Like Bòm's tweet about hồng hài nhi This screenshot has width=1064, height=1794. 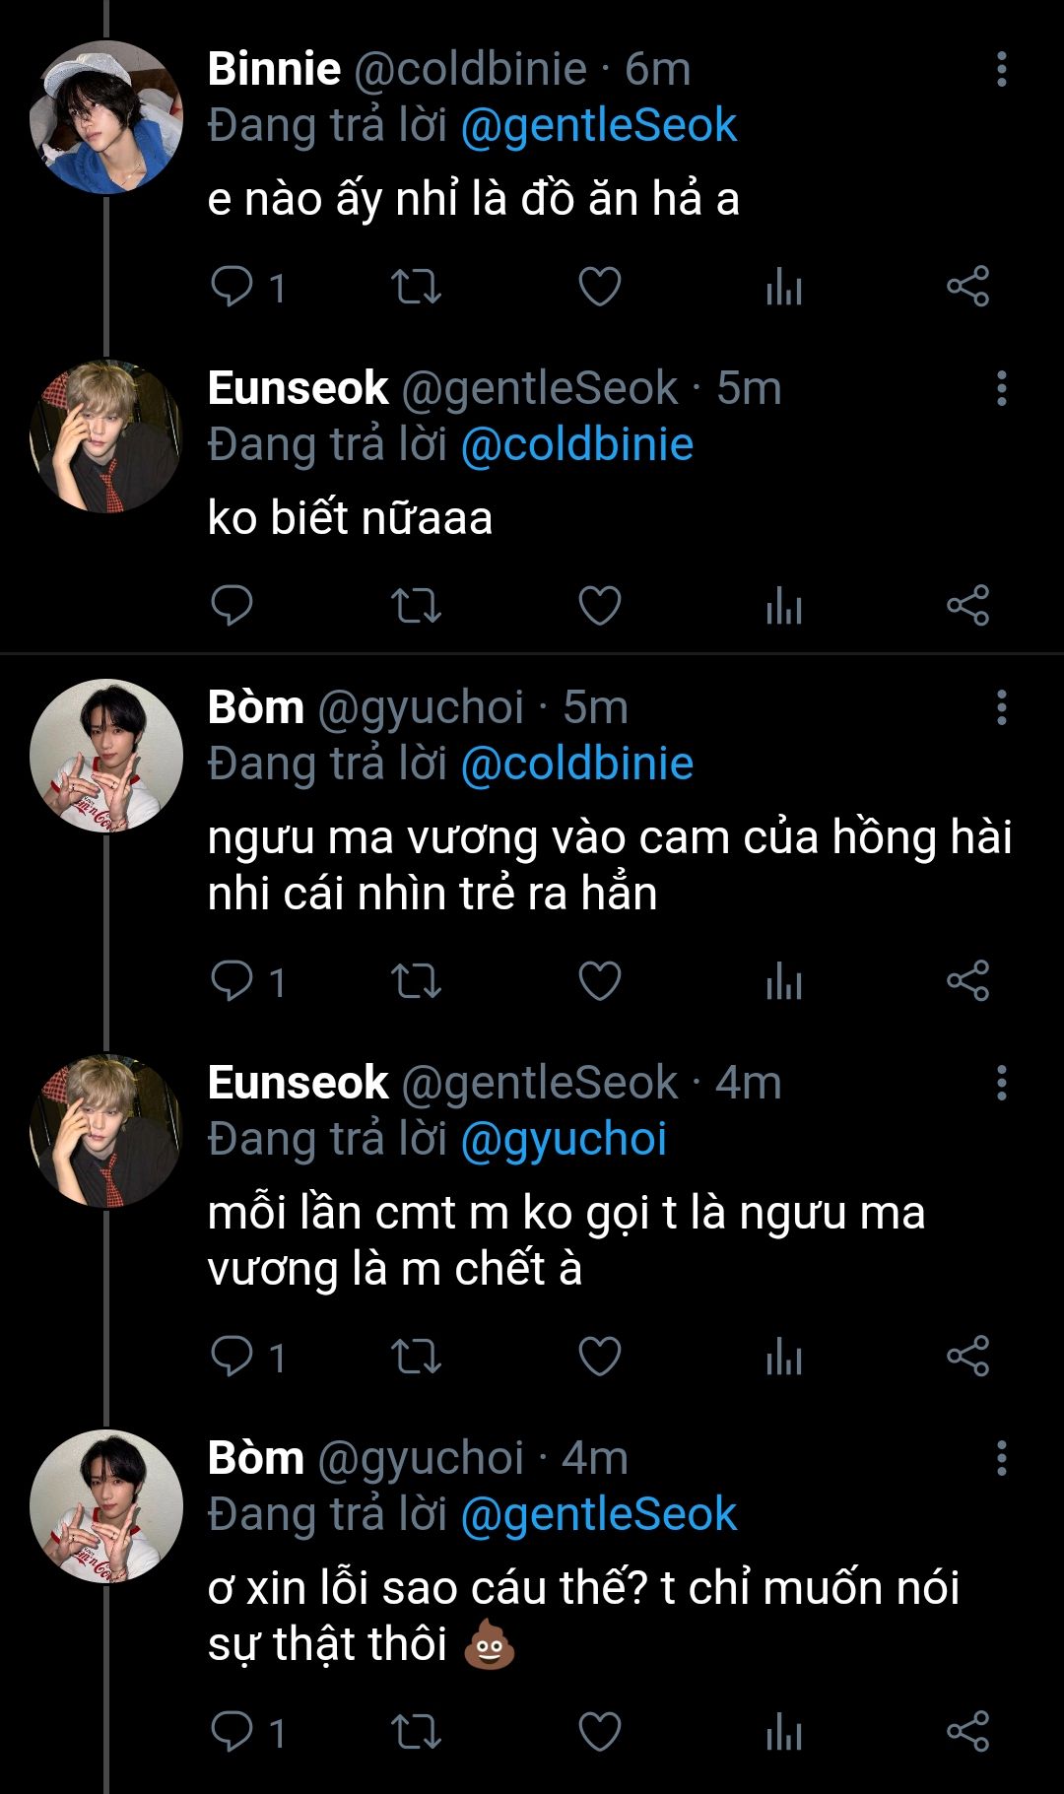pyautogui.click(x=599, y=981)
